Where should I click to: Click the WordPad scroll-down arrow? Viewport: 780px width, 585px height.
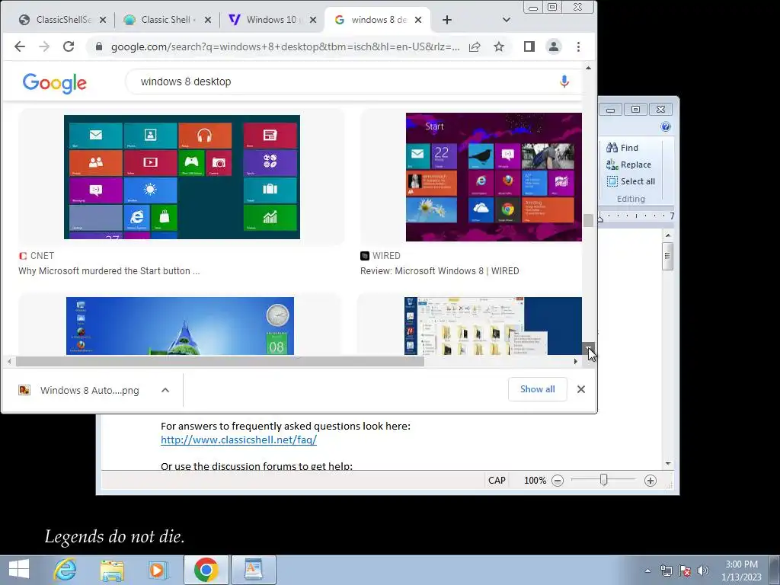pos(668,463)
